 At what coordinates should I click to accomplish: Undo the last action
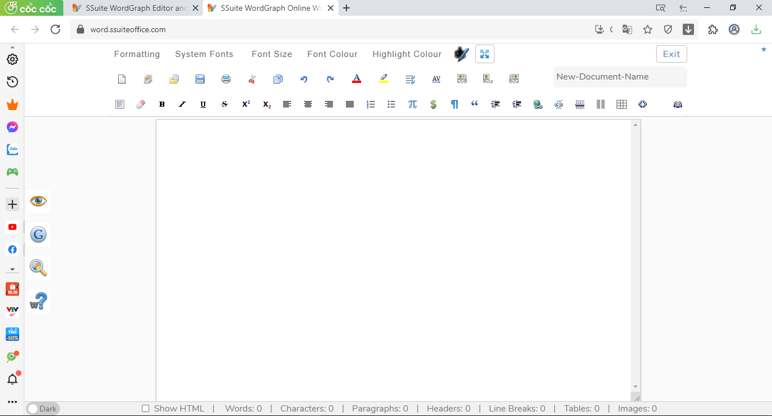pos(304,79)
